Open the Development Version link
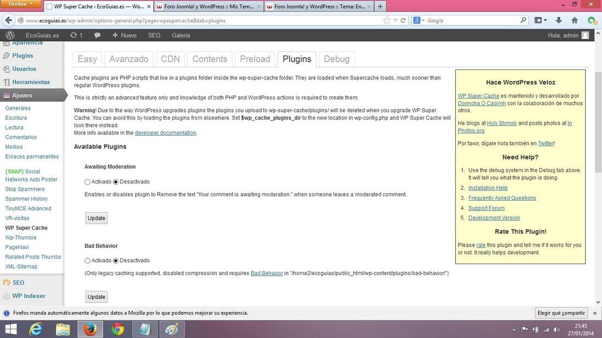Viewport: 602px width, 338px height. click(x=494, y=218)
